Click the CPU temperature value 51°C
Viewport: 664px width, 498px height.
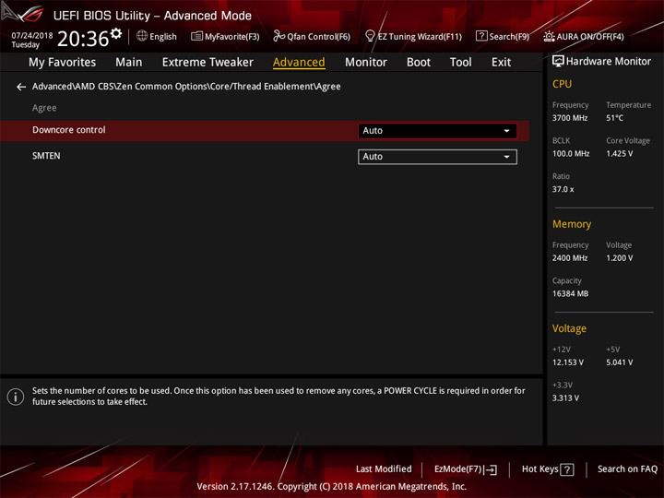click(x=614, y=118)
